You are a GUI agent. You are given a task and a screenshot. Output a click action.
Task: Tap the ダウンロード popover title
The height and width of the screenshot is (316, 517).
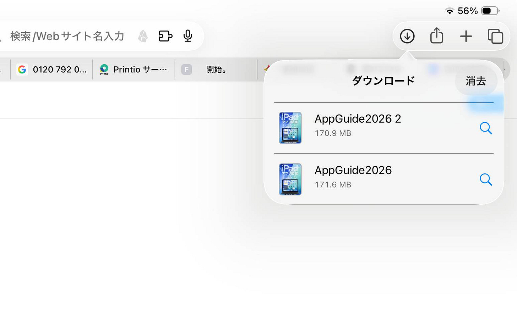pyautogui.click(x=383, y=81)
